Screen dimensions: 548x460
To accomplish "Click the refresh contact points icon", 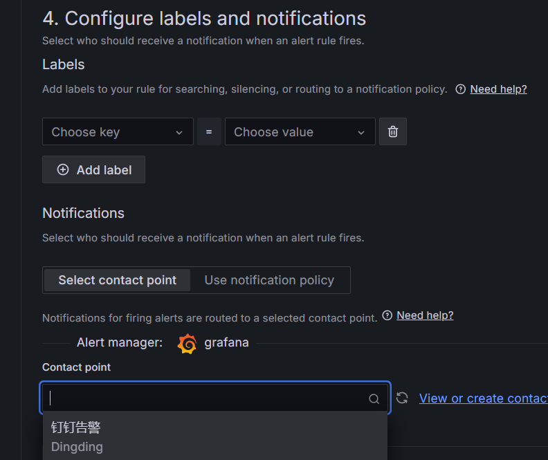I will (x=402, y=398).
